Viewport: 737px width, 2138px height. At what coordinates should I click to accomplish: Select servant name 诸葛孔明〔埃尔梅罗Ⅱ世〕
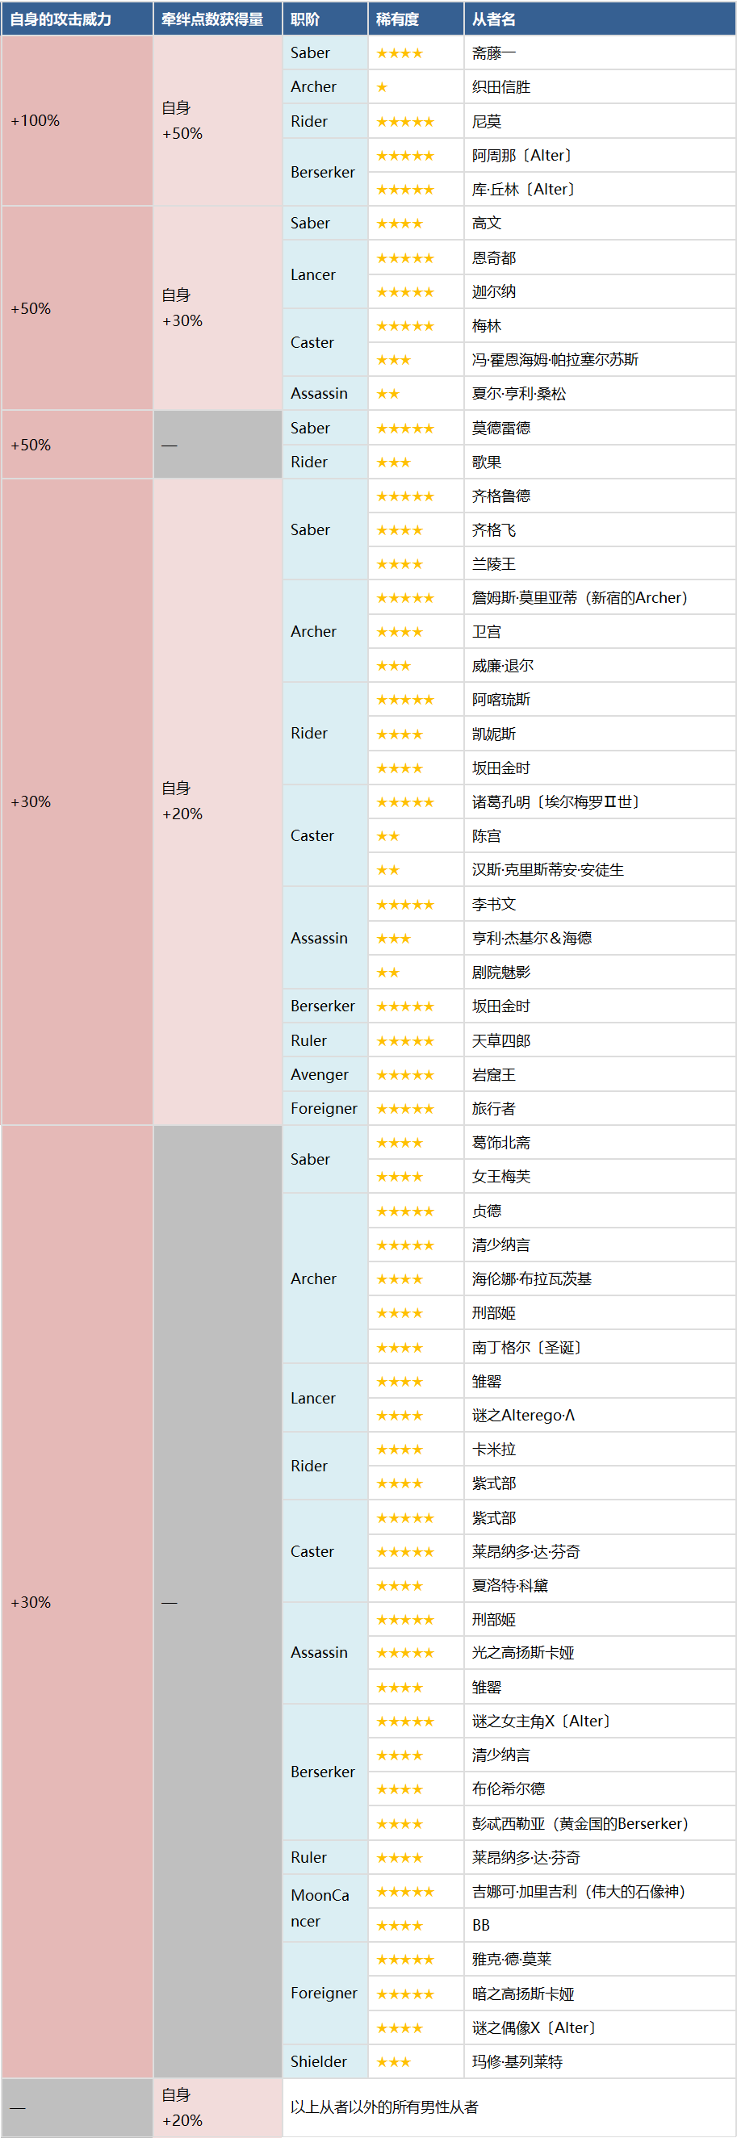click(x=555, y=802)
